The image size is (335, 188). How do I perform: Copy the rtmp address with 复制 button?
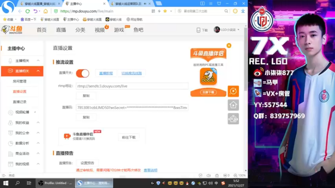coord(86,96)
